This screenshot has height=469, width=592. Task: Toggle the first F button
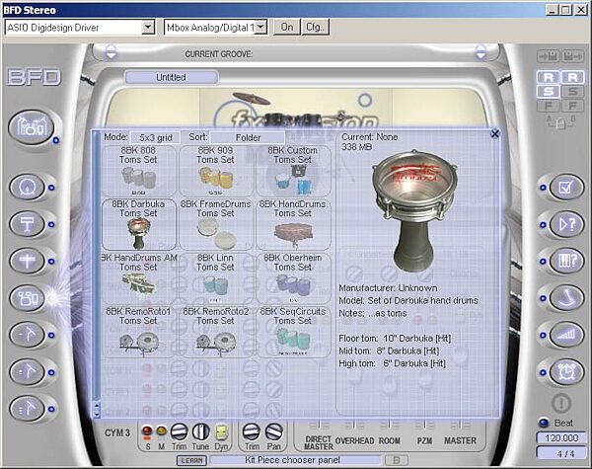549,105
